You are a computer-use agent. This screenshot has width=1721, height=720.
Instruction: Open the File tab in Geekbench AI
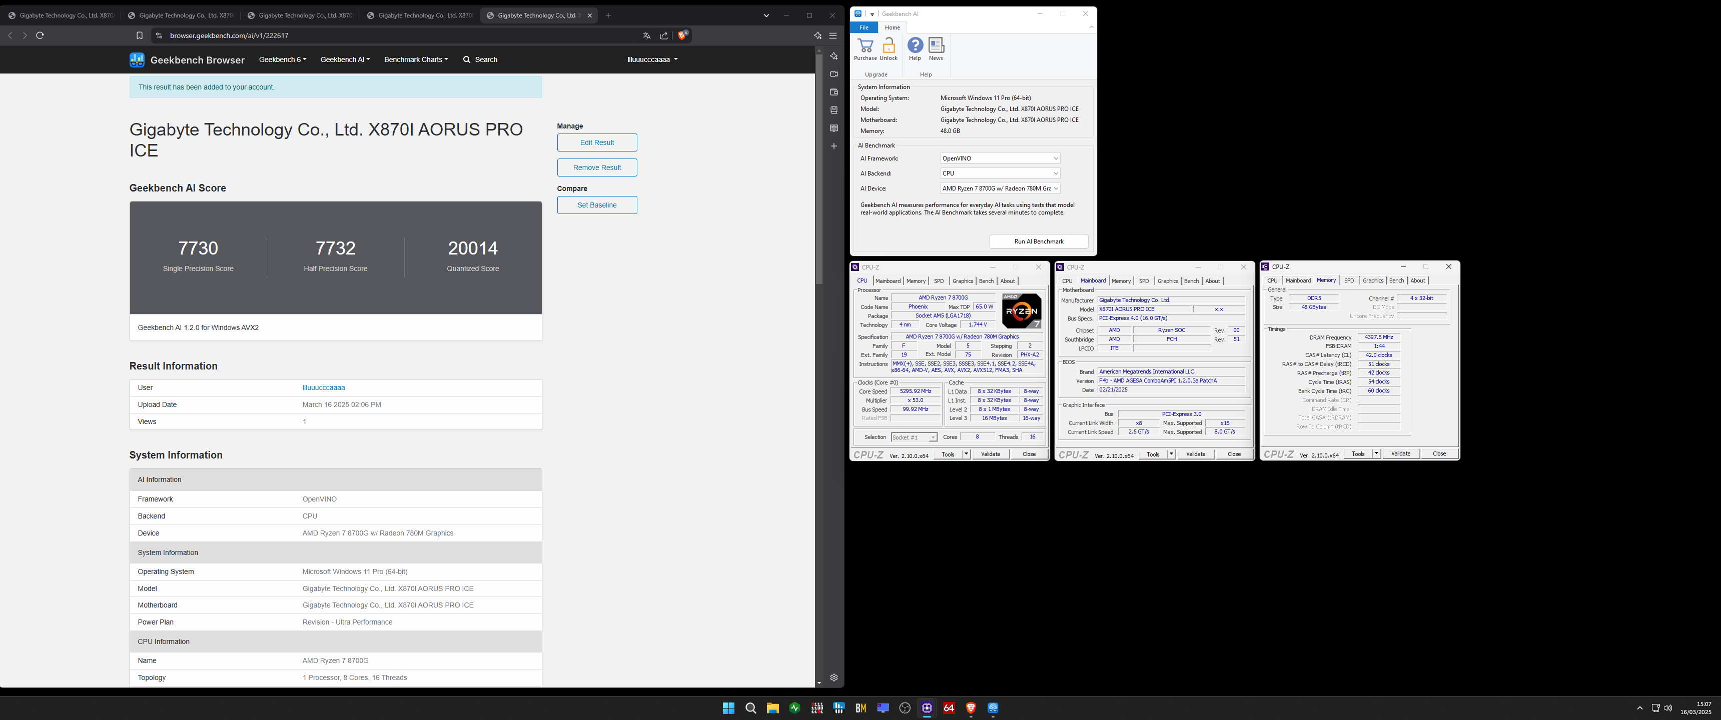(864, 27)
